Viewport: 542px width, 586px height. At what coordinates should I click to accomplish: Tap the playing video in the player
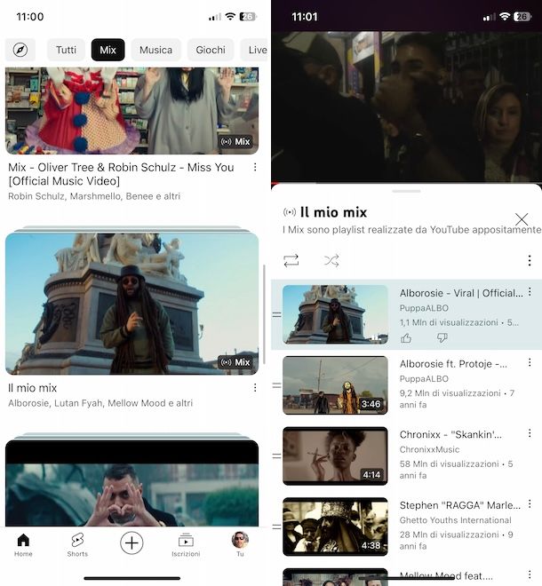click(406, 107)
